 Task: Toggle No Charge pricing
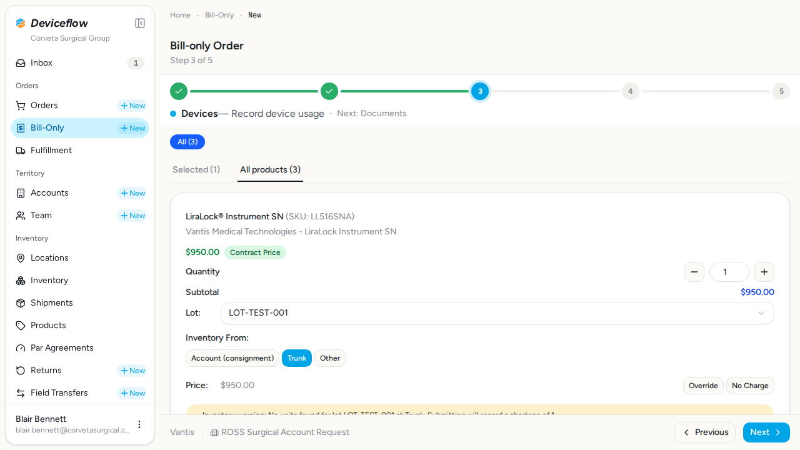[750, 386]
